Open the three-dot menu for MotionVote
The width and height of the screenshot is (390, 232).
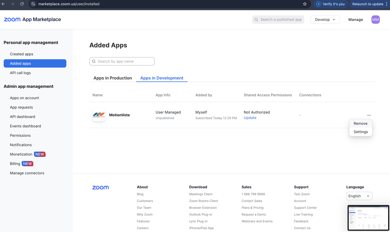coord(369,115)
